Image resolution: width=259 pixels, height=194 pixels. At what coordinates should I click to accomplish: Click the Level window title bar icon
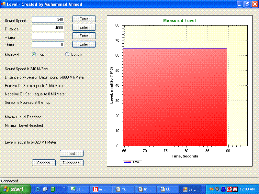coord(3,4)
